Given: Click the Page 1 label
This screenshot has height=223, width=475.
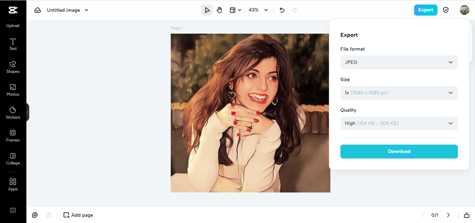Looking at the screenshot, I should pyautogui.click(x=177, y=28).
